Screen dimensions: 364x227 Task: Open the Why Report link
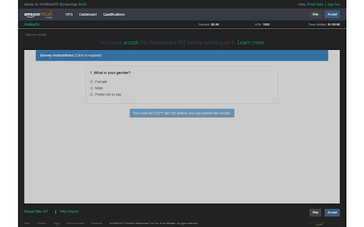[x=69, y=211]
